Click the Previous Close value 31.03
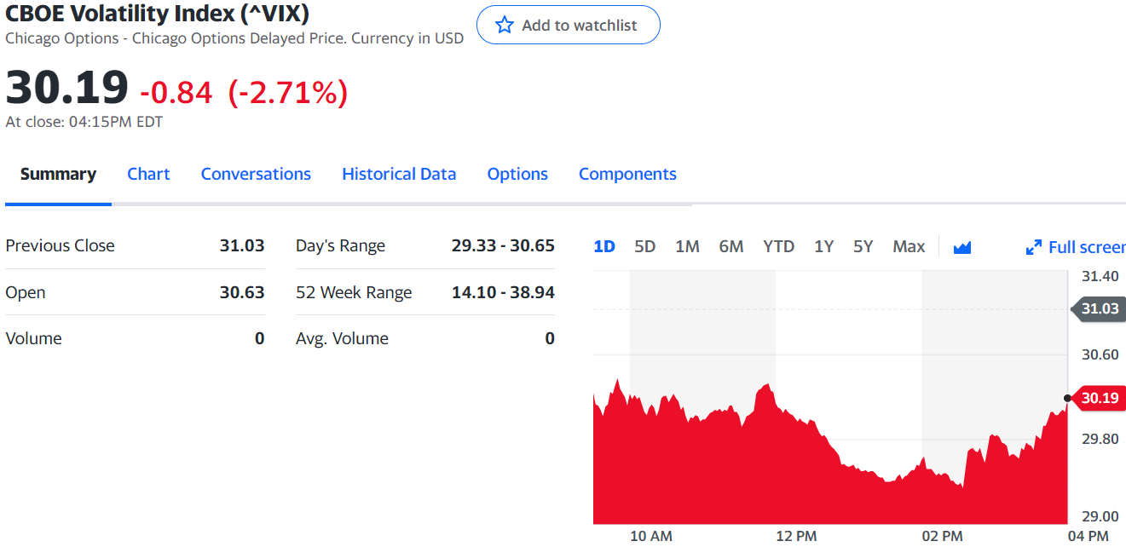The height and width of the screenshot is (547, 1126). point(242,245)
